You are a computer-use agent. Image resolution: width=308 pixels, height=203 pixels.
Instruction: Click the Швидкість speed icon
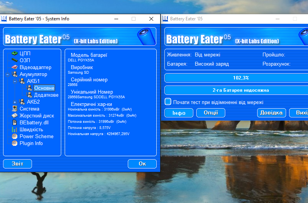point(15,129)
